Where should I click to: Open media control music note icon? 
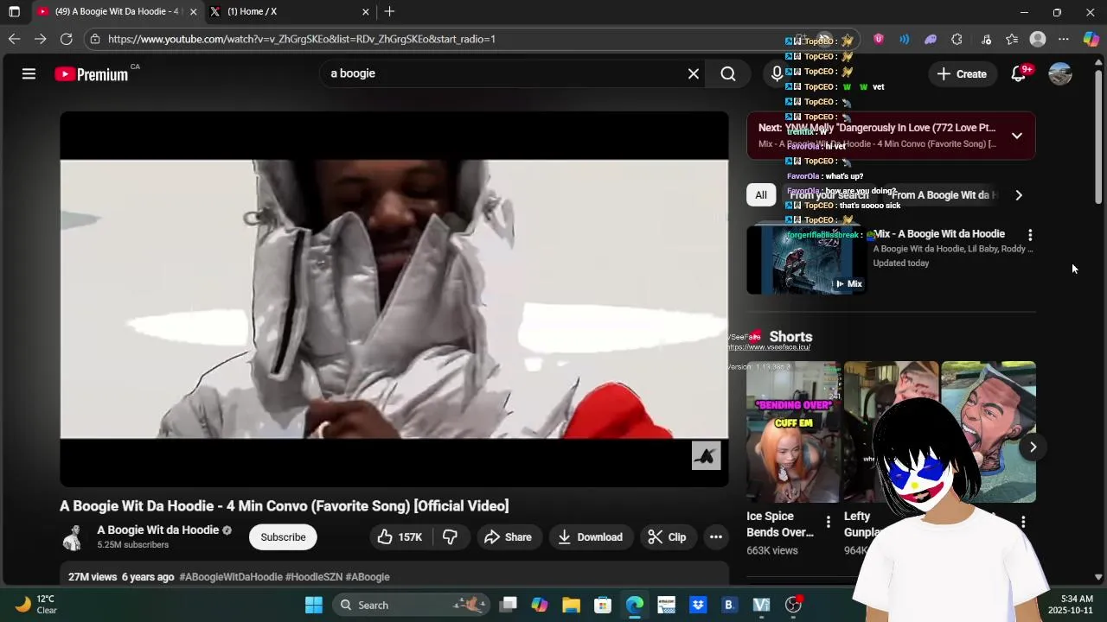(986, 39)
